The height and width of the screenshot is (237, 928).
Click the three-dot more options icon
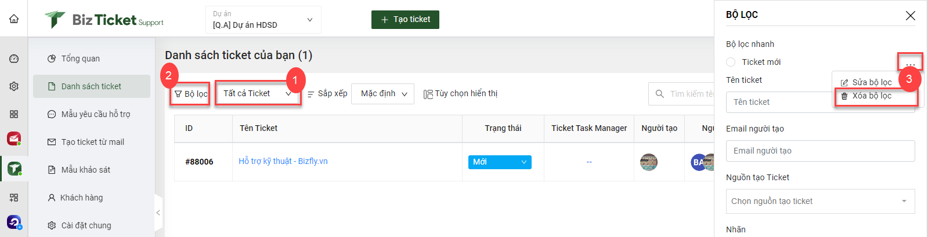[910, 63]
